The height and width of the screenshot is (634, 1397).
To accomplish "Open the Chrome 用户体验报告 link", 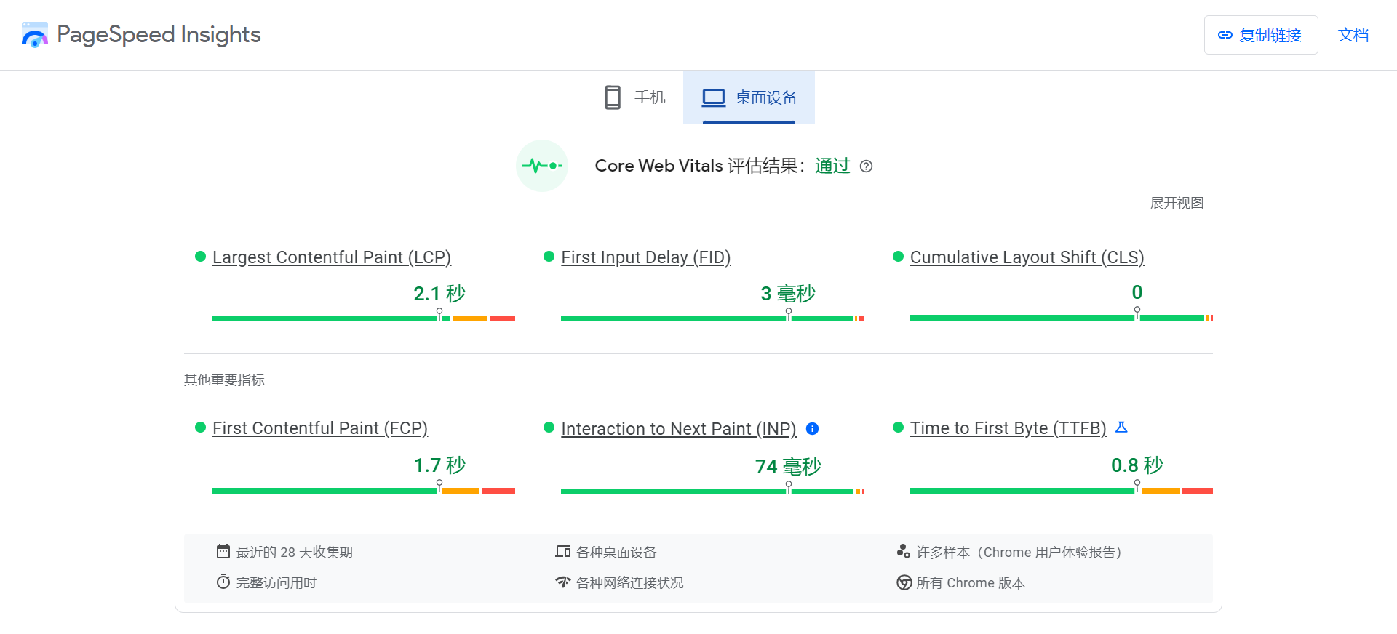I will (1049, 553).
